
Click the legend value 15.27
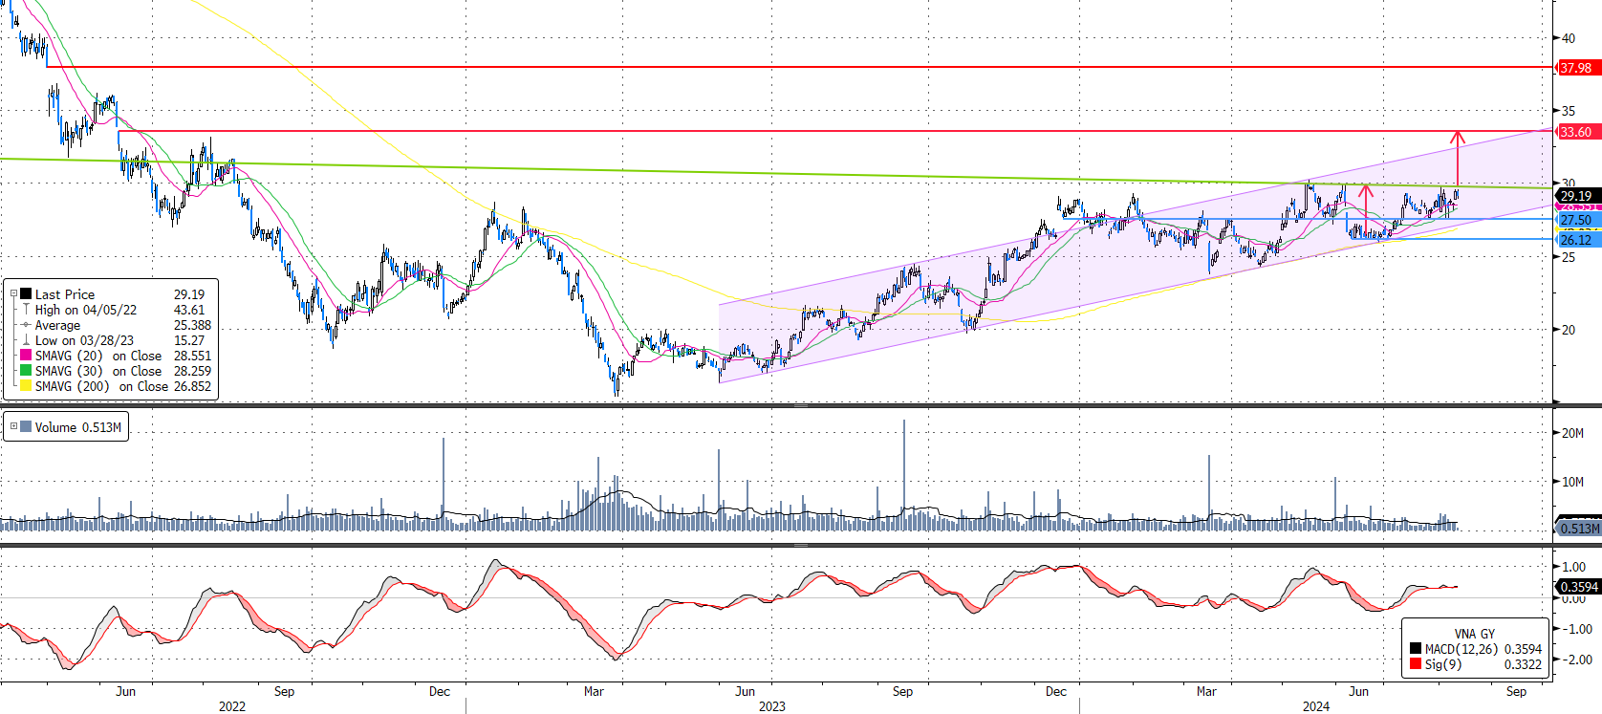[189, 340]
